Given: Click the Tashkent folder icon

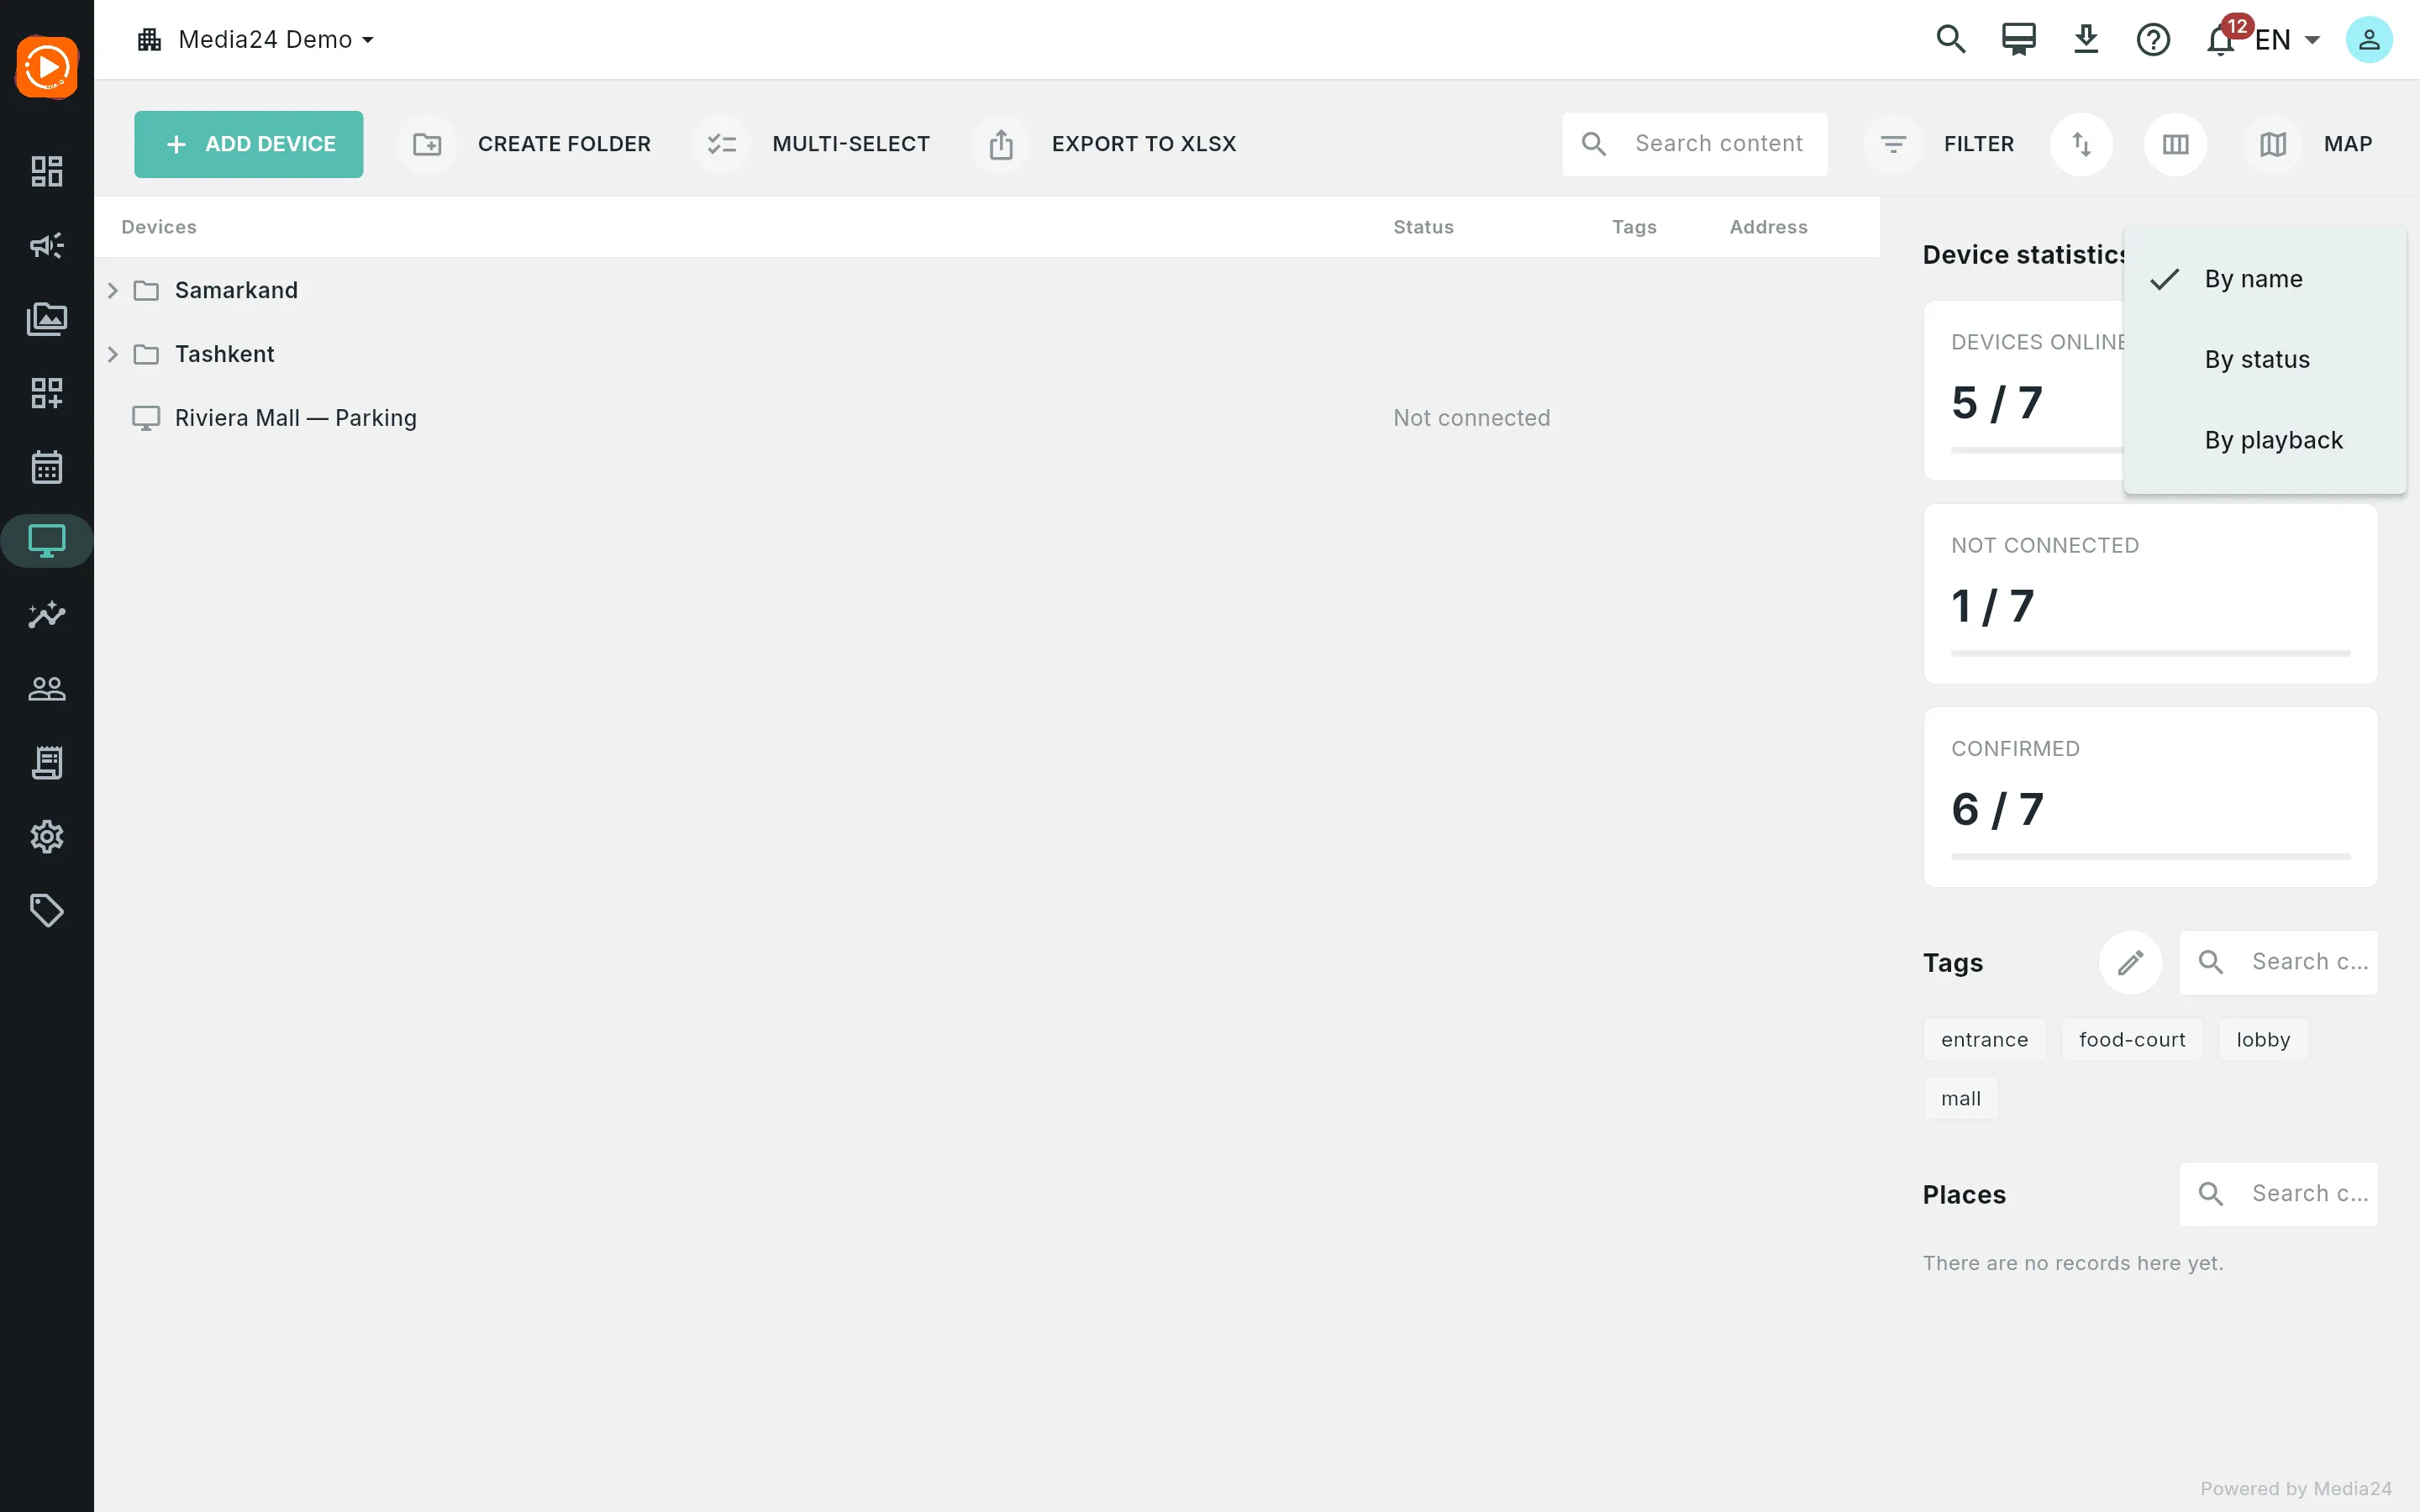Looking at the screenshot, I should (x=146, y=354).
